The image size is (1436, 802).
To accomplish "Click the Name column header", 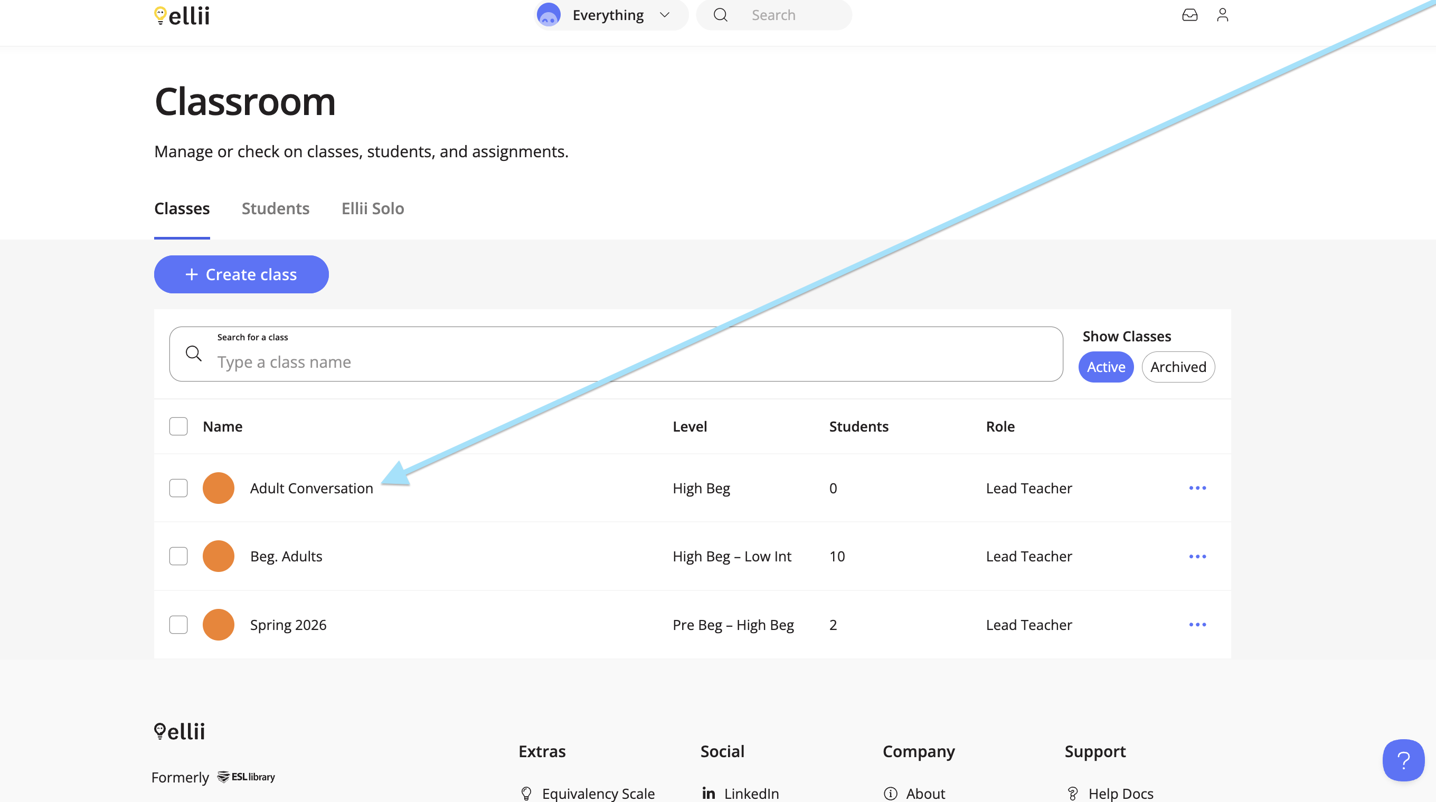I will 222,427.
